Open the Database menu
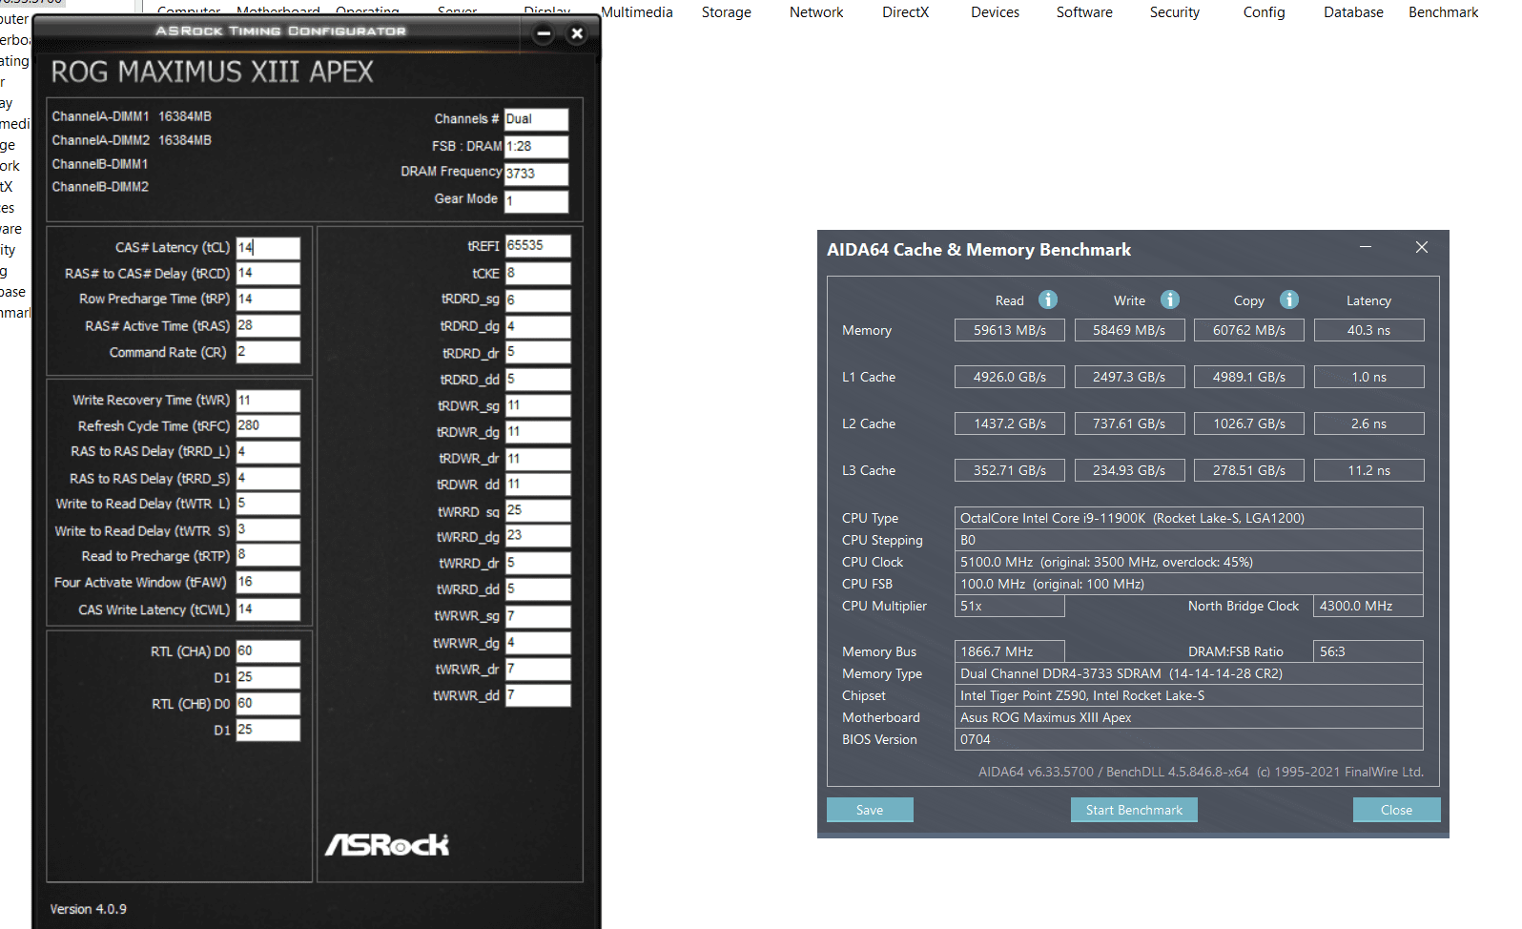This screenshot has height=929, width=1522. [x=1353, y=12]
